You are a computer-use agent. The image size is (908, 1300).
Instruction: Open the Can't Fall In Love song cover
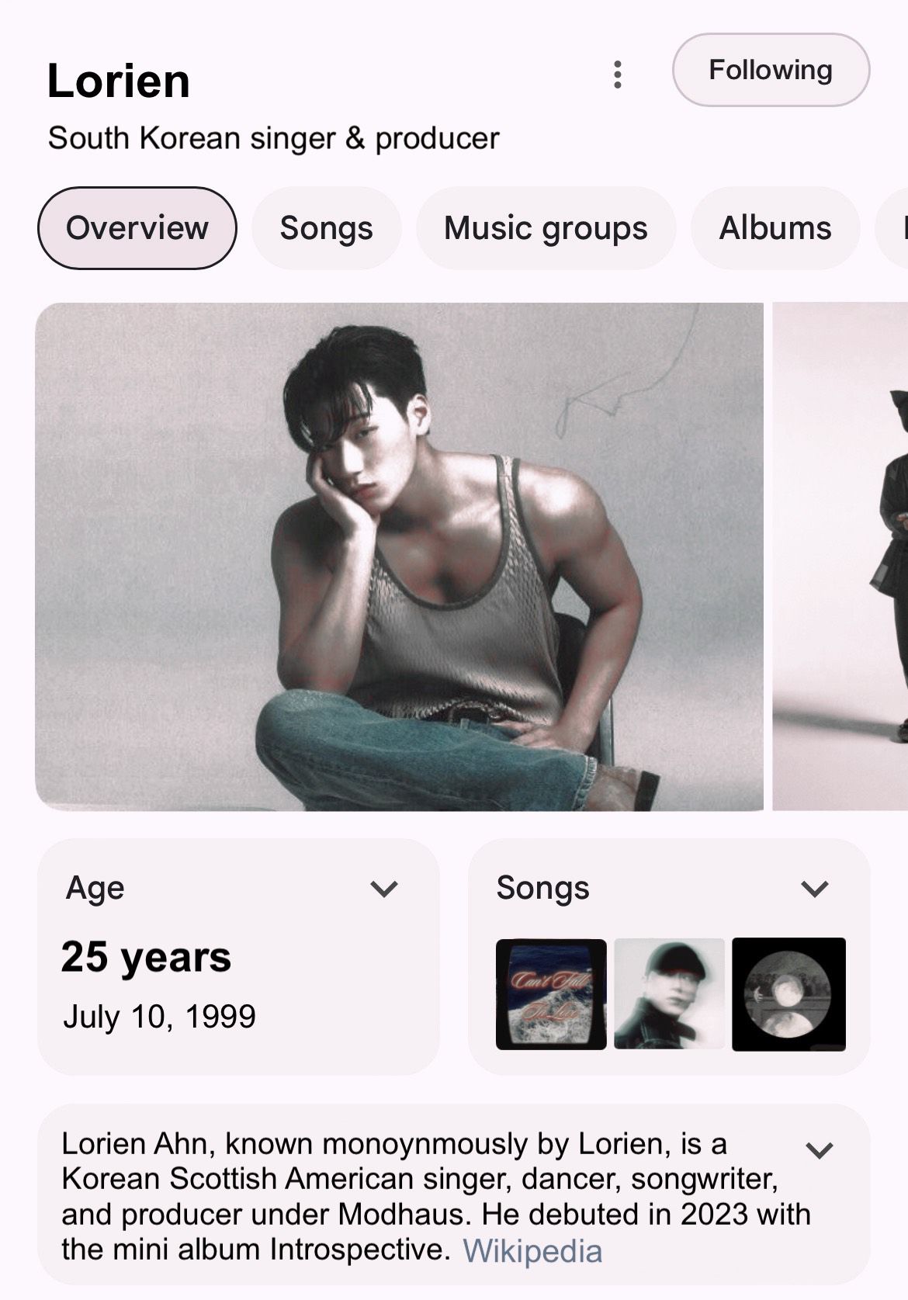coord(551,994)
